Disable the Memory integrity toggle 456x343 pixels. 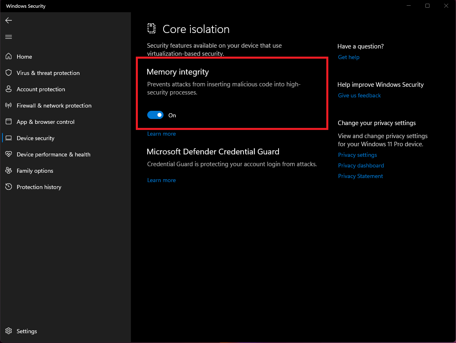click(155, 115)
